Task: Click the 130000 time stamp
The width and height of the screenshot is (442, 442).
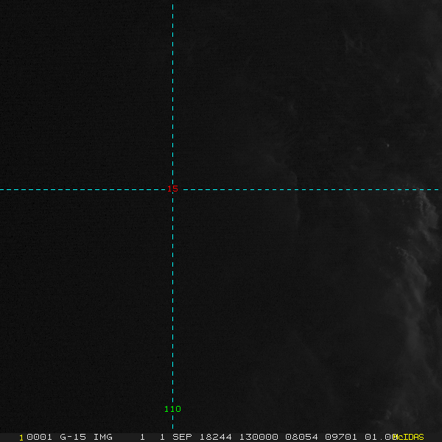Action: pyautogui.click(x=258, y=437)
